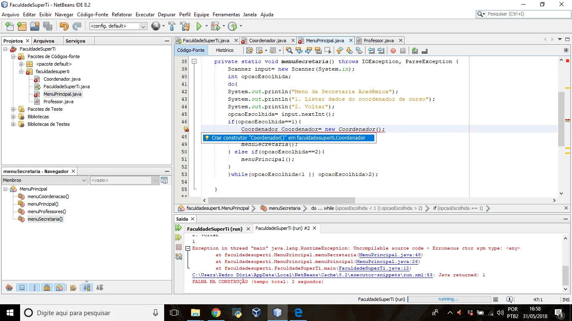Screen dimensions: 572x321
Task: Open the Membros dropdown in Navigator
Action: coord(44,180)
